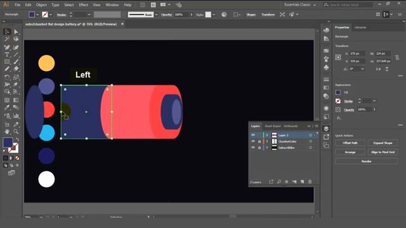
Task: Open the rotation angle dropdown in Properties
Action: coord(362,69)
